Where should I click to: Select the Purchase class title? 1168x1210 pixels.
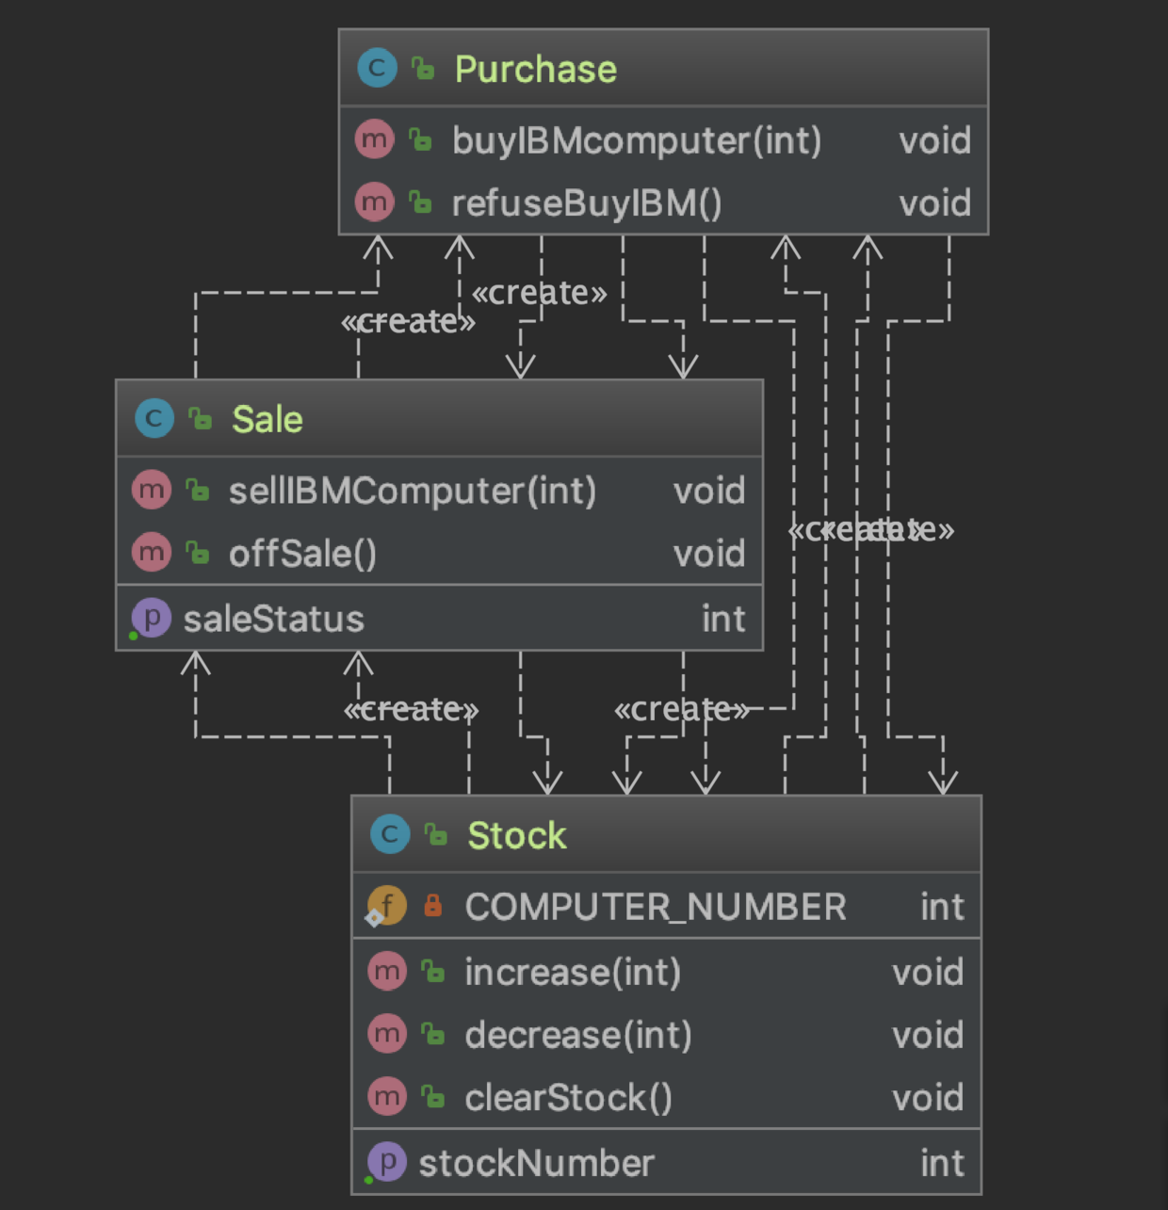pos(535,69)
